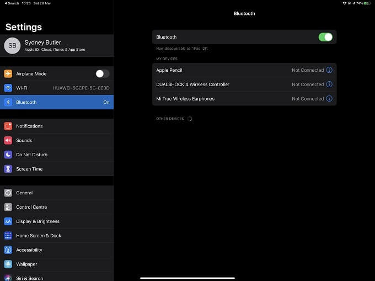Tap the Home Screen & Dock grid icon
This screenshot has width=375, height=281.
(x=8, y=236)
